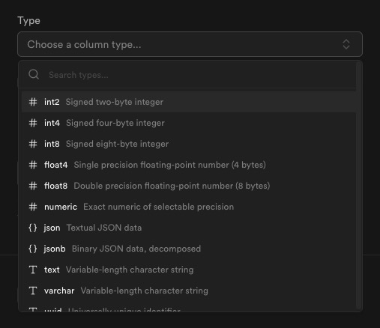
Task: Pick text via its character string description
Action: (x=130, y=270)
